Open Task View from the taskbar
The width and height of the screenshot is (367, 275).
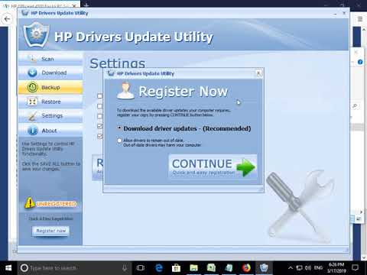click(x=141, y=268)
